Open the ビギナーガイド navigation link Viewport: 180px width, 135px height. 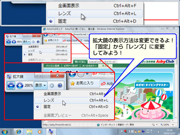[71, 66]
